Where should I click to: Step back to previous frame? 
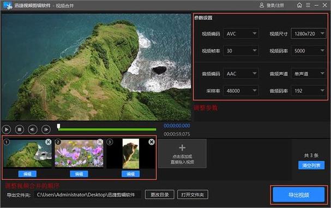[x=33, y=129]
